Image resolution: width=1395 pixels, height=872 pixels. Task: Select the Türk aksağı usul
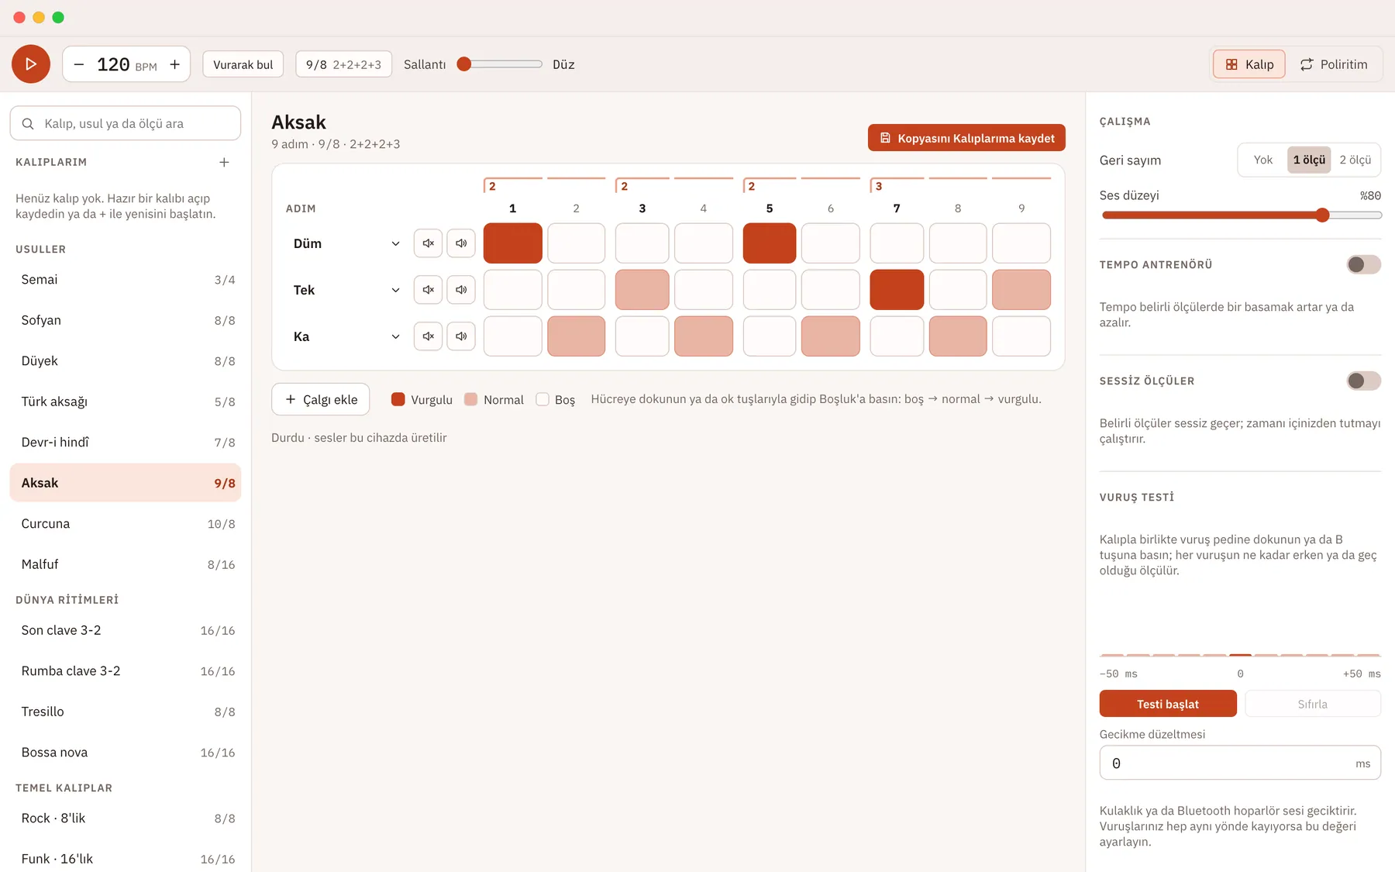pyautogui.click(x=126, y=402)
